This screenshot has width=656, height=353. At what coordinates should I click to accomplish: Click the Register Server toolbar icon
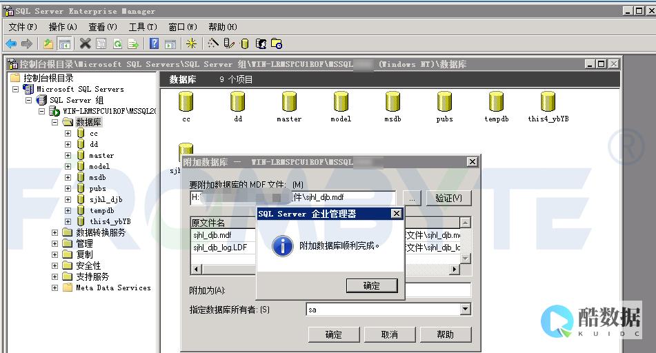click(x=229, y=43)
